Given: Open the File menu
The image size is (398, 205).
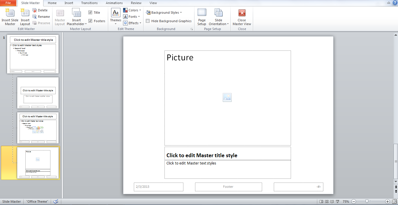Looking at the screenshot, I should click(8, 3).
